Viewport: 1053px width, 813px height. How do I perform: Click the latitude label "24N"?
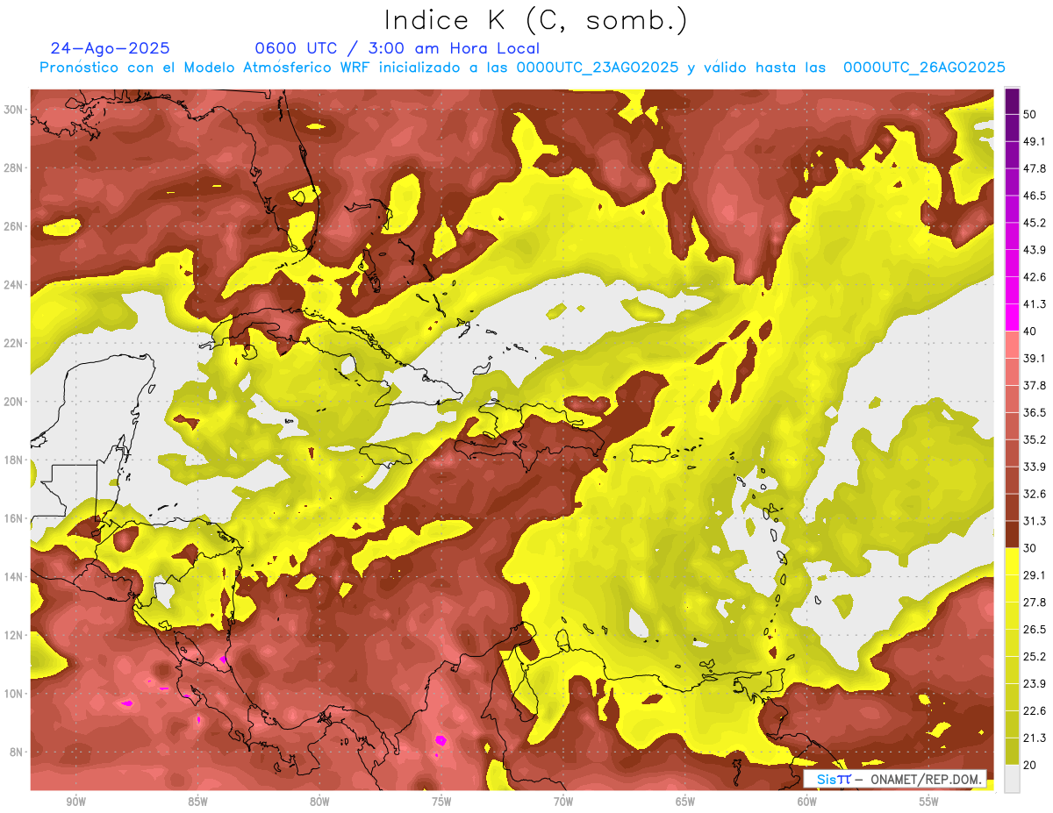point(13,285)
